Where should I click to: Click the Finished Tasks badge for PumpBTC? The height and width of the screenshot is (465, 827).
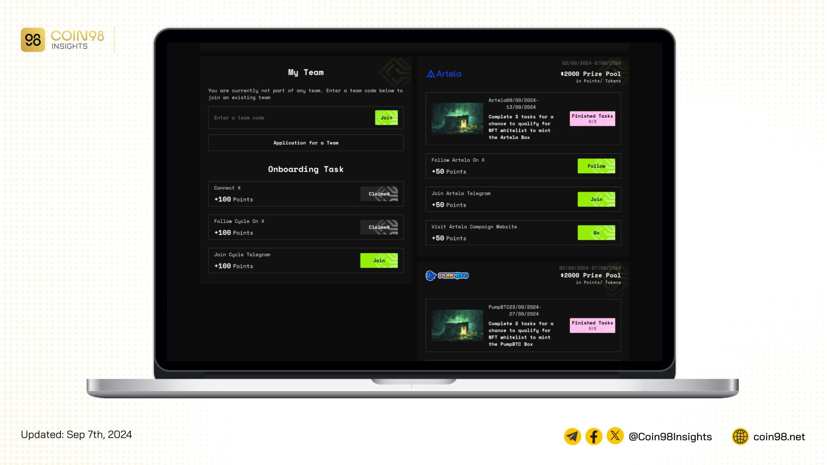[x=592, y=325]
